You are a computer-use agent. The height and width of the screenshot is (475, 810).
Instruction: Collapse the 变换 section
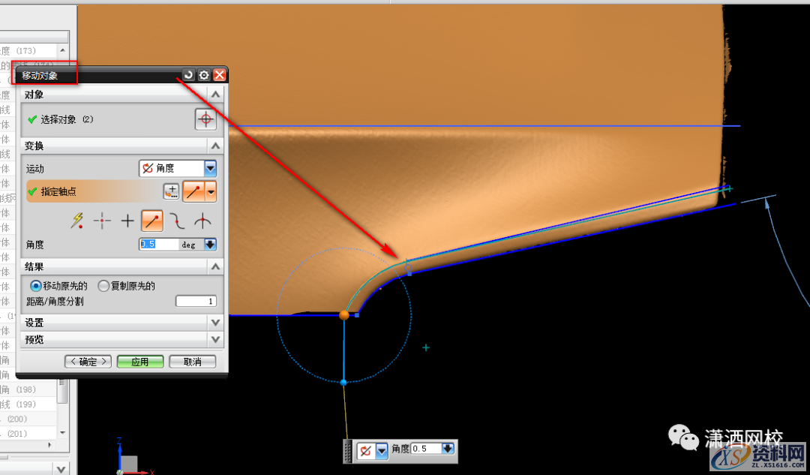click(x=215, y=146)
